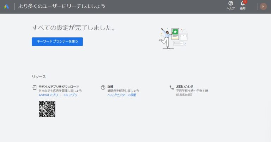Click the Google Ads logo
The image size is (271, 142).
click(6, 6)
